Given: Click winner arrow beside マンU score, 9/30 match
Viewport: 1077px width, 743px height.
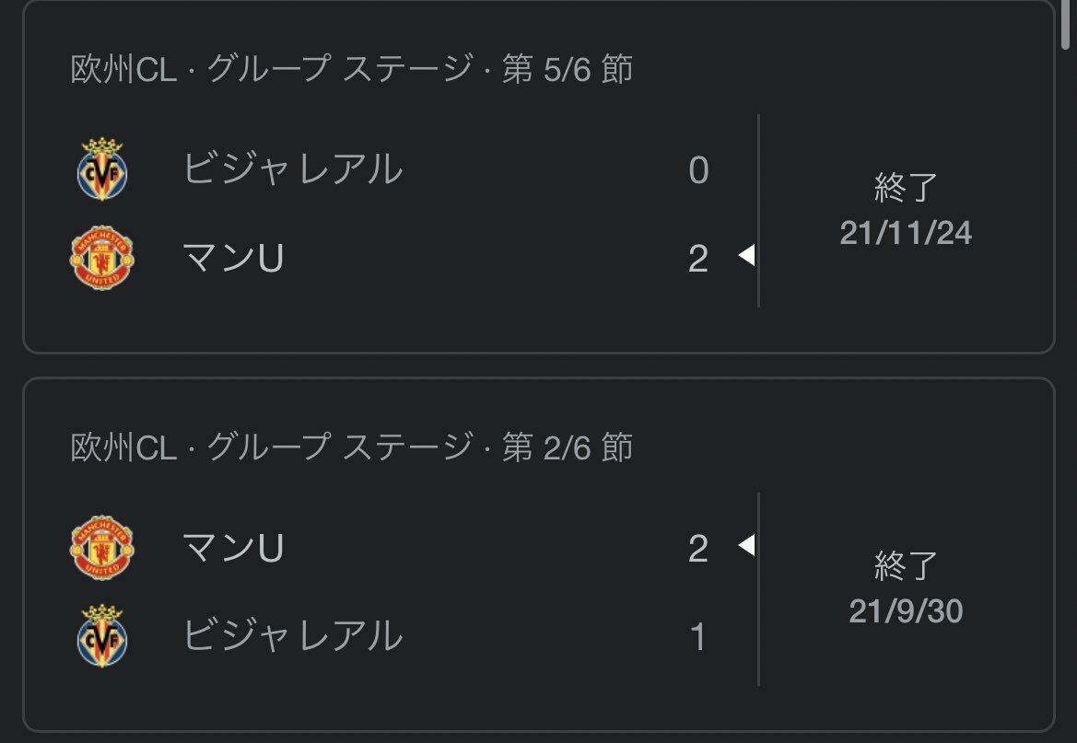Looking at the screenshot, I should (x=746, y=545).
